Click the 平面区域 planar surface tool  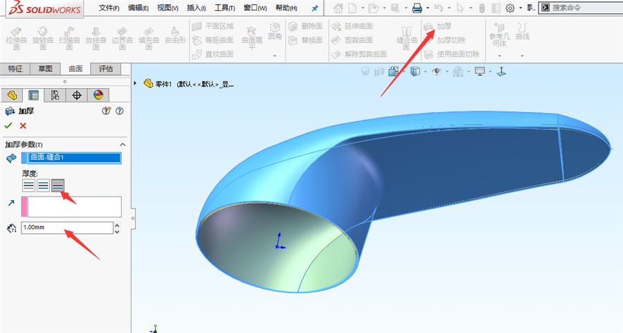click(213, 26)
